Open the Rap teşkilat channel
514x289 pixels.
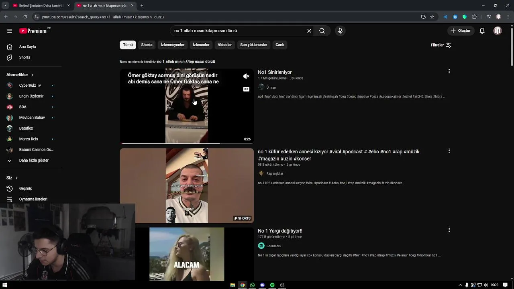(275, 174)
